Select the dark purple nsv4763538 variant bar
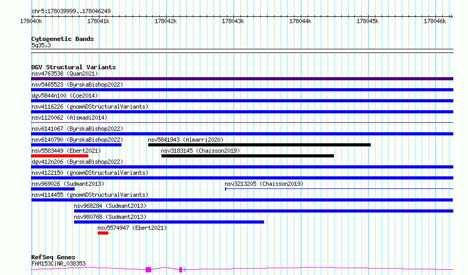 point(242,79)
